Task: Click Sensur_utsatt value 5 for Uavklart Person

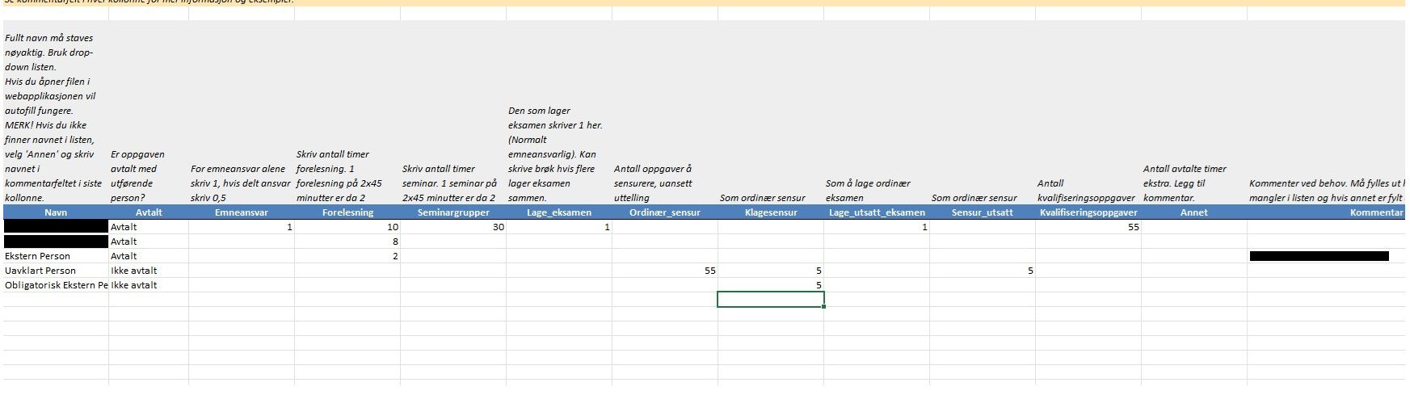Action: [983, 271]
